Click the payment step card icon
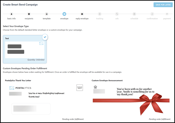Image resolution: width=175 pixels, height=123 pixels. [167, 14]
